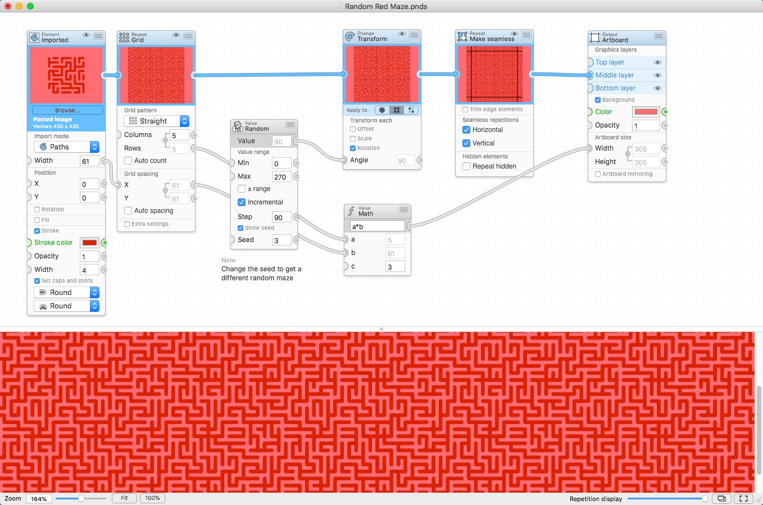Screen dimensions: 763x505
Task: Click the Columns value field
Action: (180, 135)
